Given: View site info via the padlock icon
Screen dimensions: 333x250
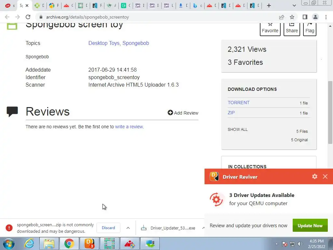Looking at the screenshot, I should point(41,17).
